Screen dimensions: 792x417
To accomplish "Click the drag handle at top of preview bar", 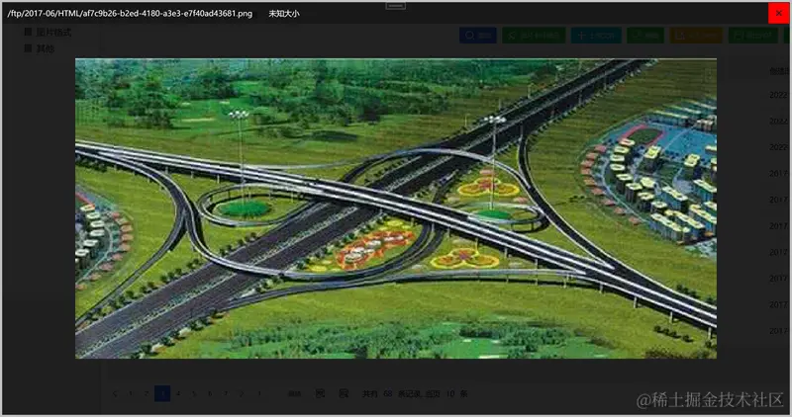I will coord(395,6).
